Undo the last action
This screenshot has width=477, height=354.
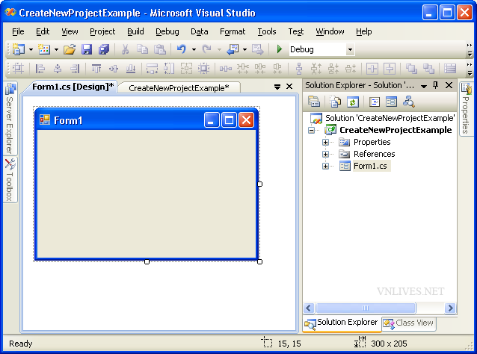(x=182, y=49)
